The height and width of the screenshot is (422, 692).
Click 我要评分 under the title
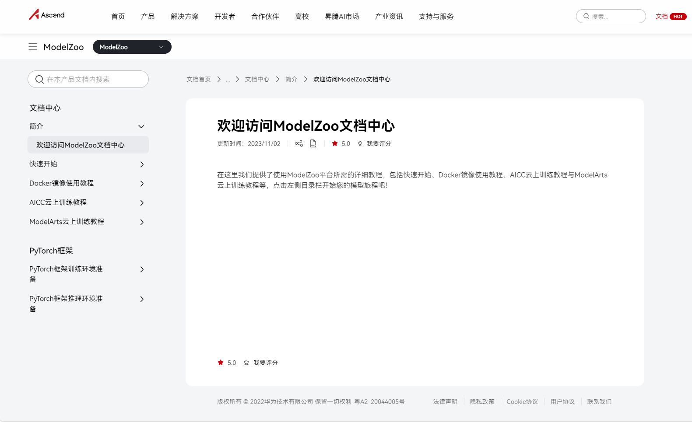[379, 143]
